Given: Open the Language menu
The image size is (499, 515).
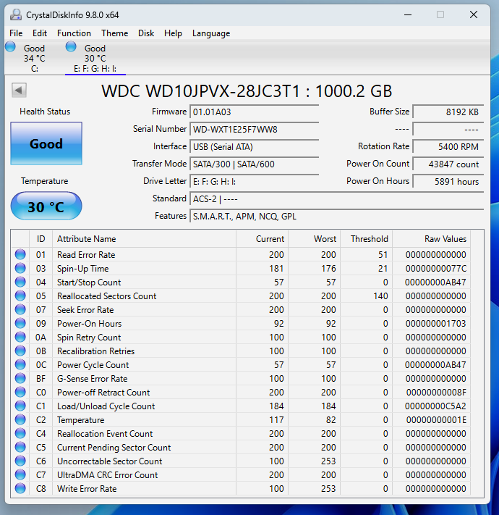Looking at the screenshot, I should point(211,33).
